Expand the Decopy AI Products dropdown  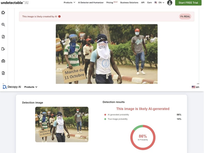(x=31, y=87)
